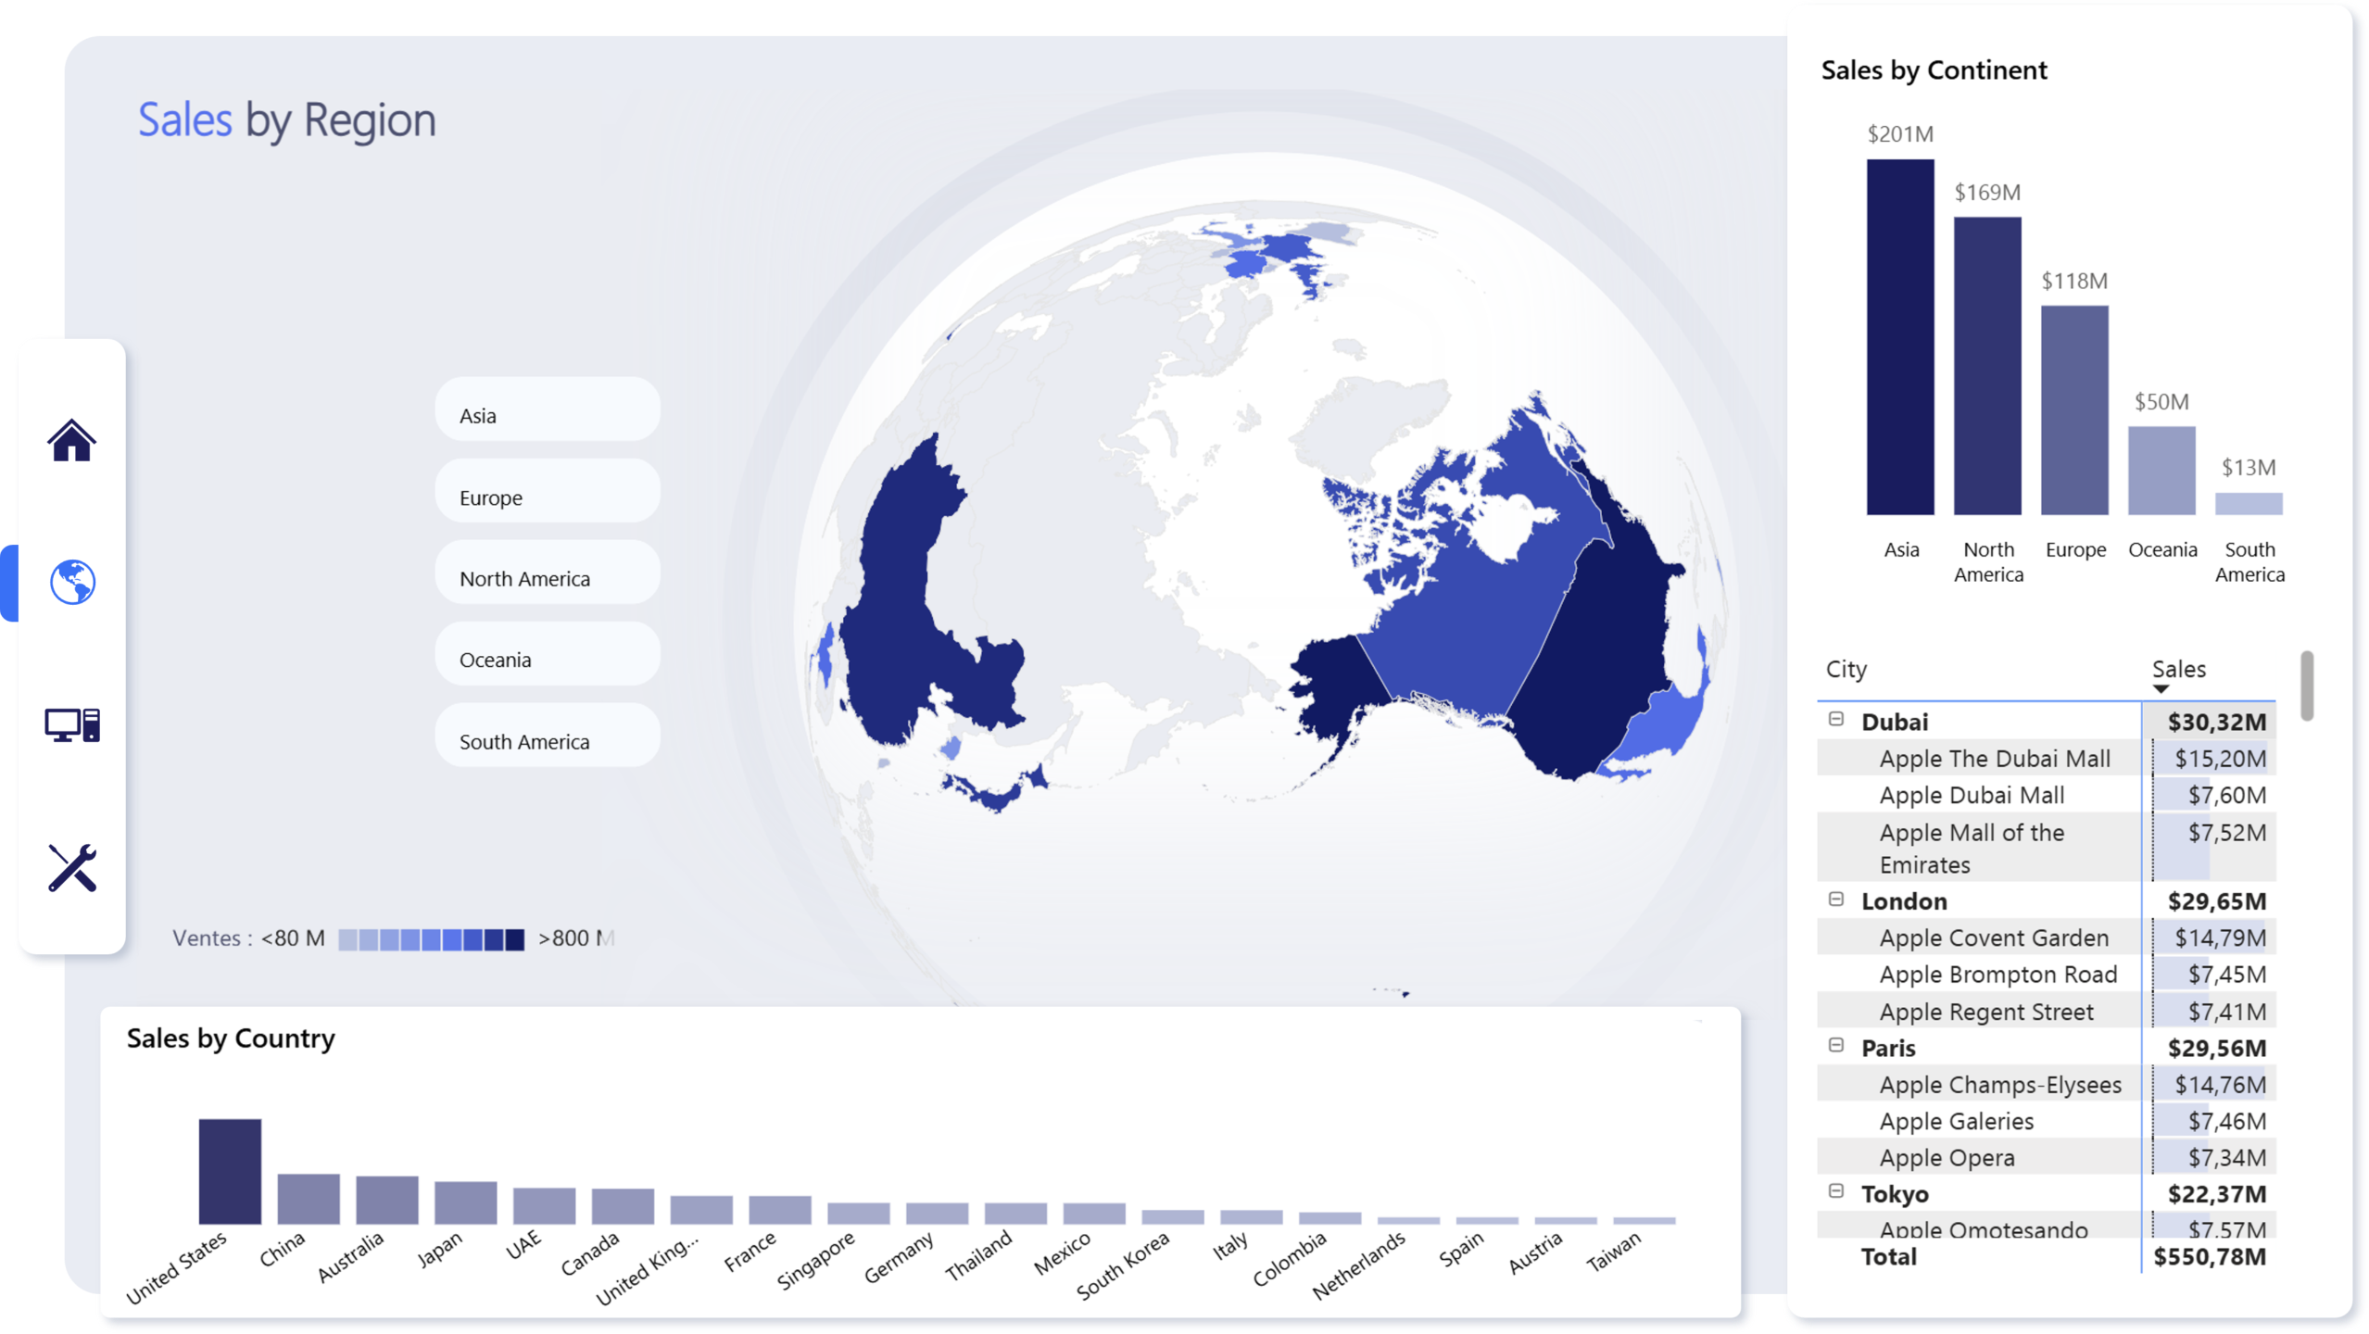Click darkest swatch in Ventes legend
The image size is (2369, 1334).
coord(514,939)
